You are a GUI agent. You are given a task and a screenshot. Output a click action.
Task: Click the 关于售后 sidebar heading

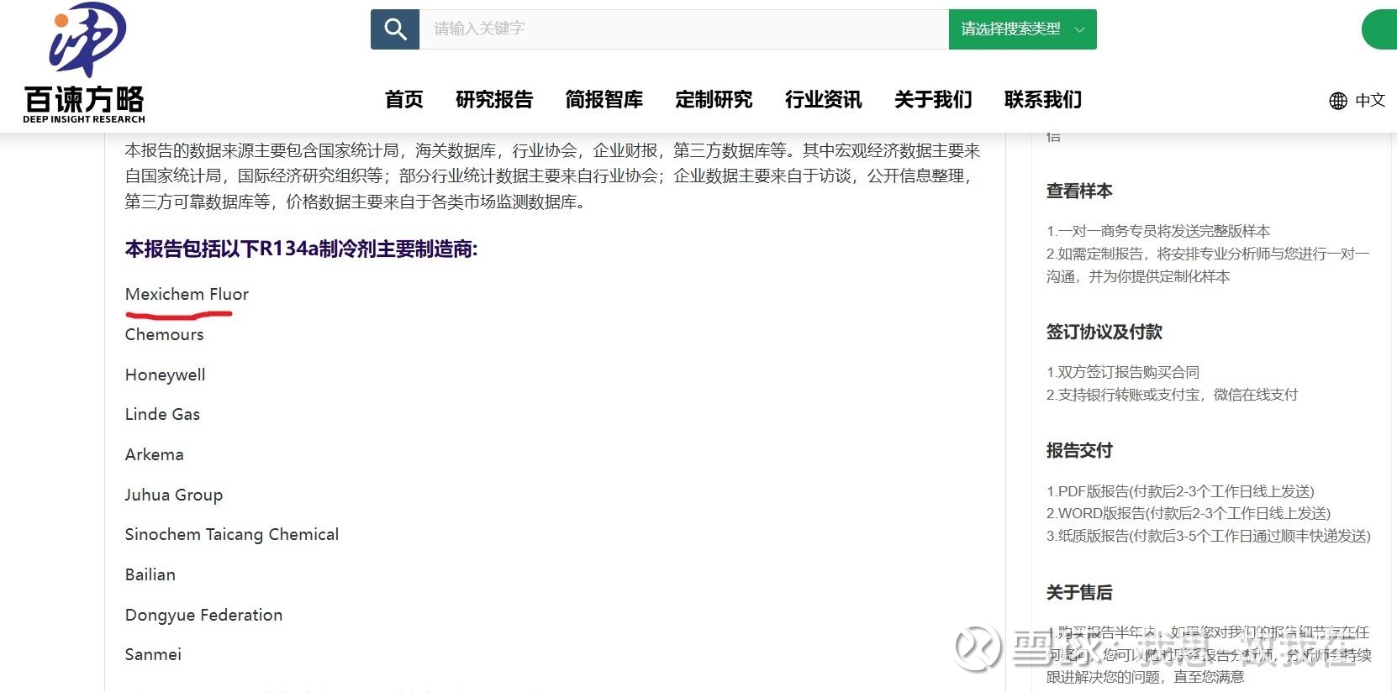pyautogui.click(x=1079, y=593)
